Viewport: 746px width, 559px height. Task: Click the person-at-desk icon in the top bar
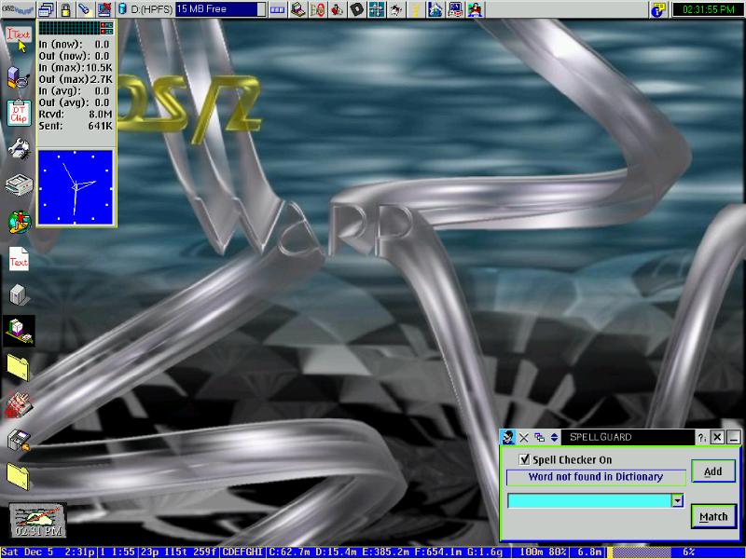pyautogui.click(x=475, y=9)
